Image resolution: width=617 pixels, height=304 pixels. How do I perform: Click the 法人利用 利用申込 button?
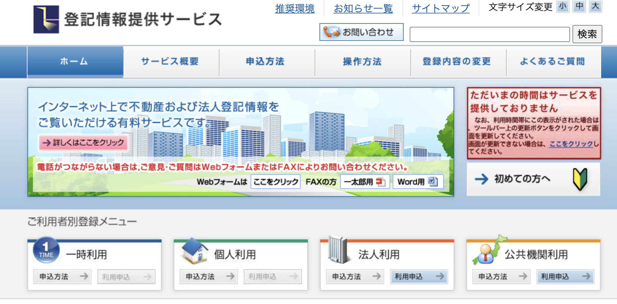click(419, 277)
